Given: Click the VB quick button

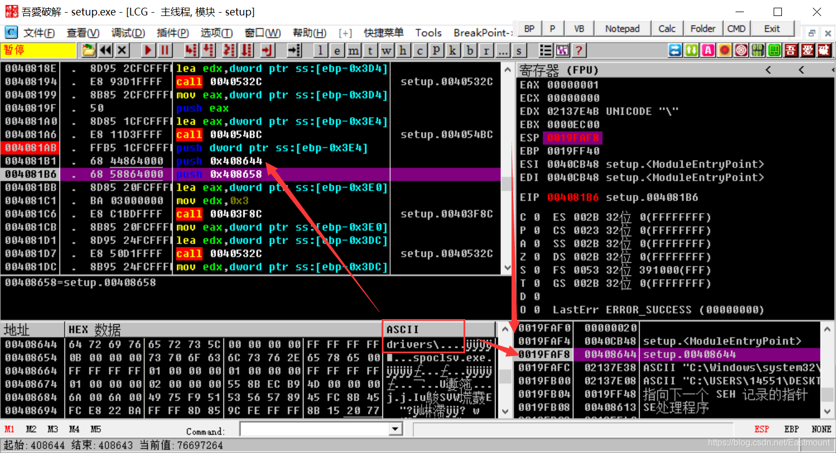Looking at the screenshot, I should click(x=579, y=29).
